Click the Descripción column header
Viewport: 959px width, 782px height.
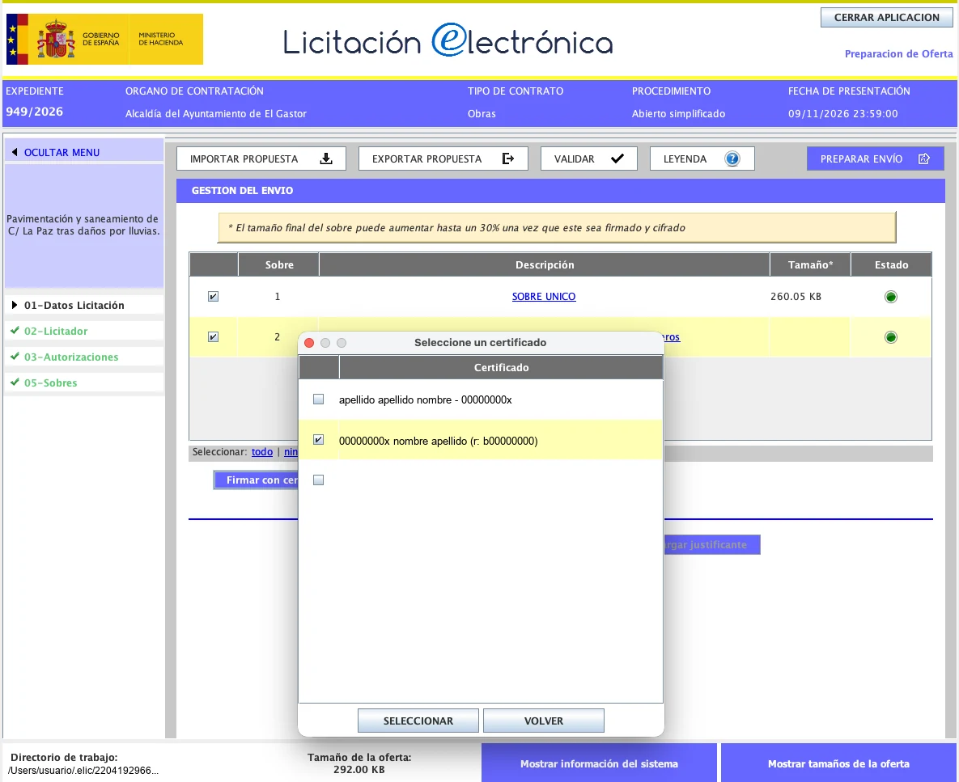click(545, 264)
